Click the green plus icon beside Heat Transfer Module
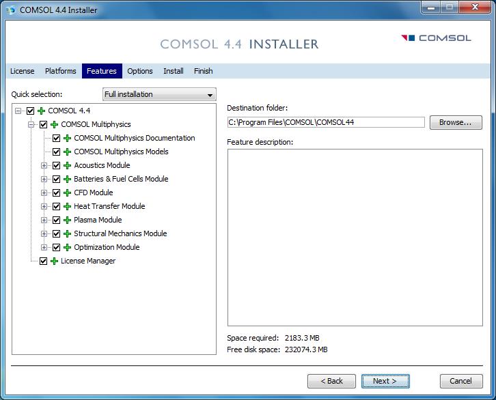Image resolution: width=496 pixels, height=400 pixels. [67, 206]
